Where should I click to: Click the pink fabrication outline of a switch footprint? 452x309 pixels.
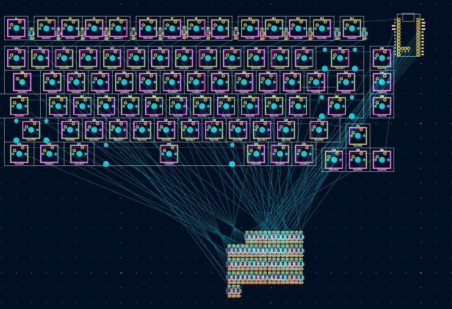(8, 28)
